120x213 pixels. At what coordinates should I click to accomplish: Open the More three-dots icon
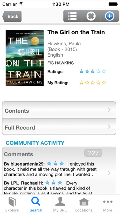click(x=108, y=202)
